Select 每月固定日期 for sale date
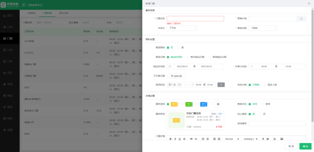The height and width of the screenshot is (152, 314). [196, 57]
